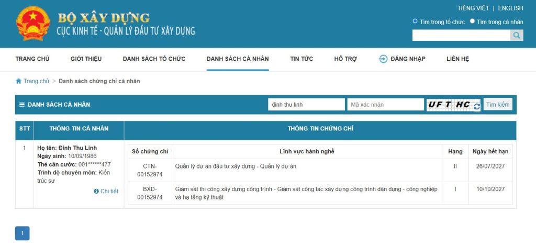Refresh the captcha code image
This screenshot has height=246, width=536.
(x=477, y=107)
